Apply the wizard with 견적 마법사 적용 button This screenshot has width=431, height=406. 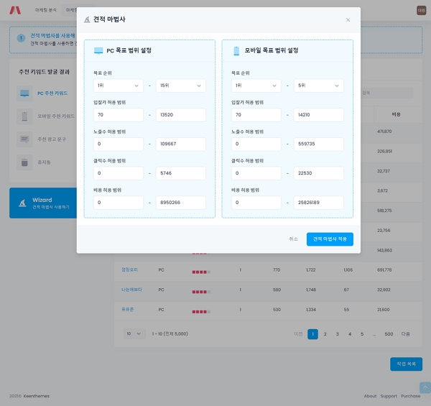click(x=330, y=239)
